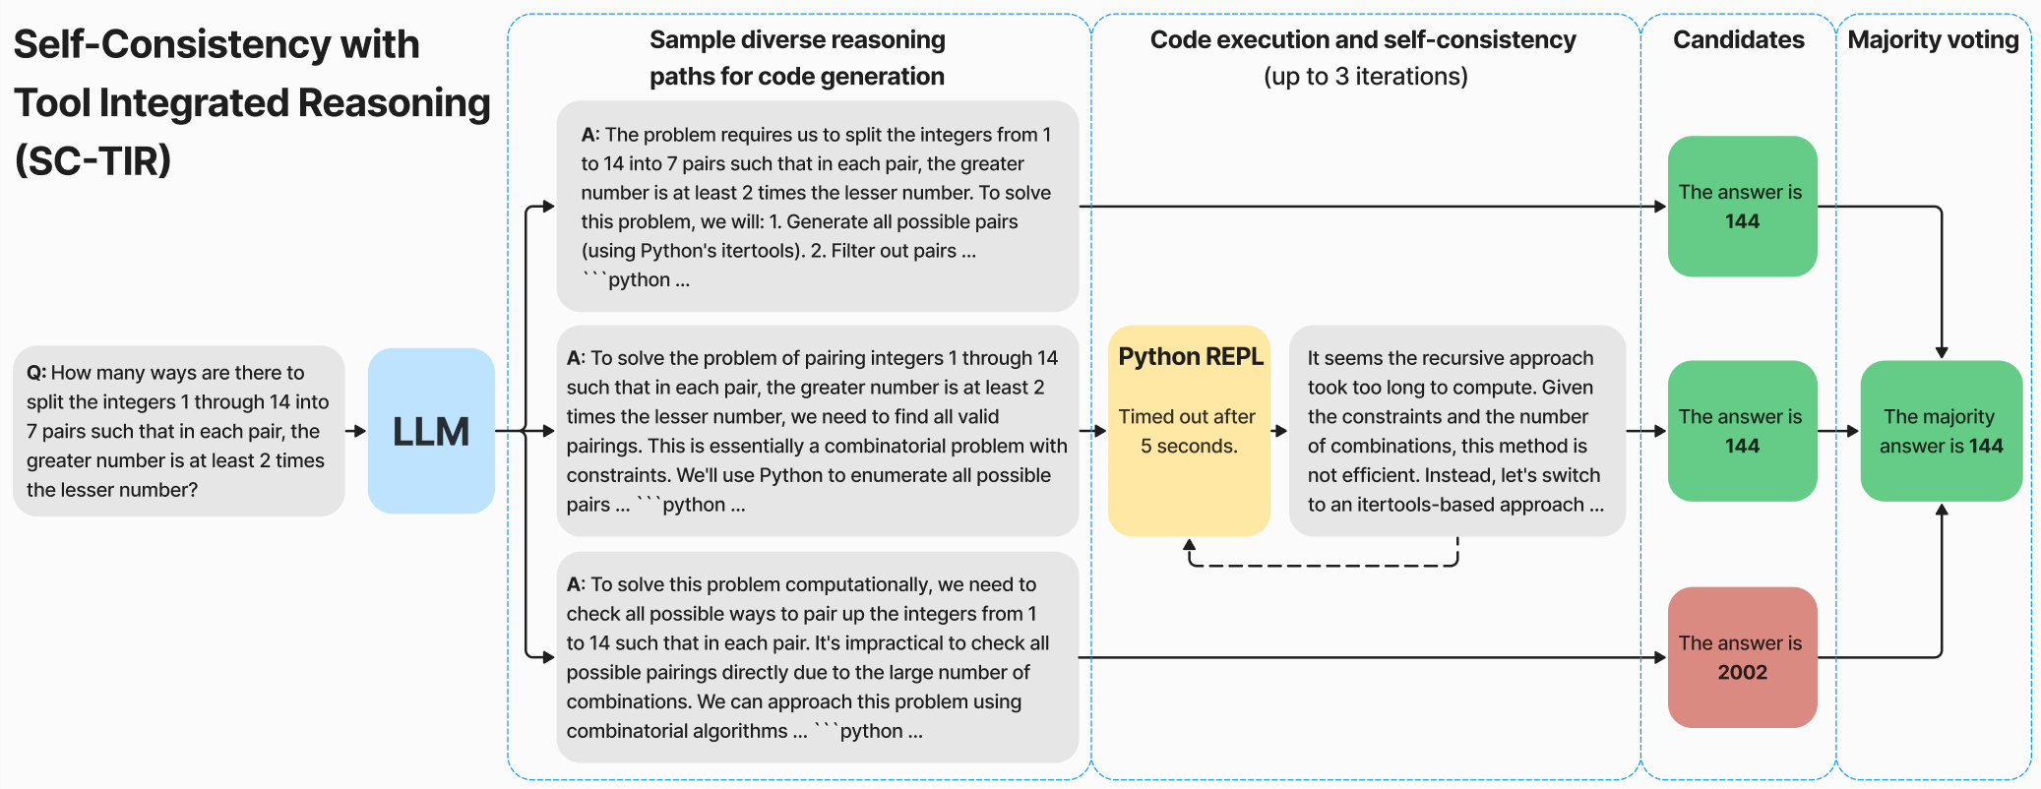Click the recursive approach explanation box

click(1457, 431)
